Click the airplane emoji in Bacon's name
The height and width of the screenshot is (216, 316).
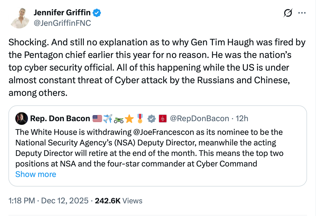coord(108,119)
